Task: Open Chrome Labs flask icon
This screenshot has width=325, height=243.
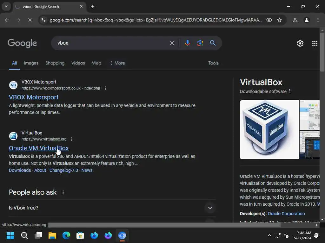Action: (x=295, y=20)
